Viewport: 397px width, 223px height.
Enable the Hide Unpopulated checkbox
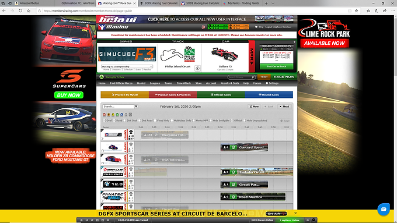coord(244,121)
